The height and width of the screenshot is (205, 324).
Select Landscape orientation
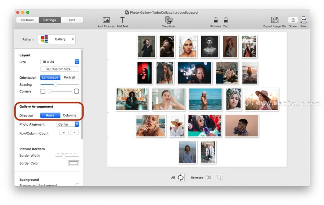point(50,77)
